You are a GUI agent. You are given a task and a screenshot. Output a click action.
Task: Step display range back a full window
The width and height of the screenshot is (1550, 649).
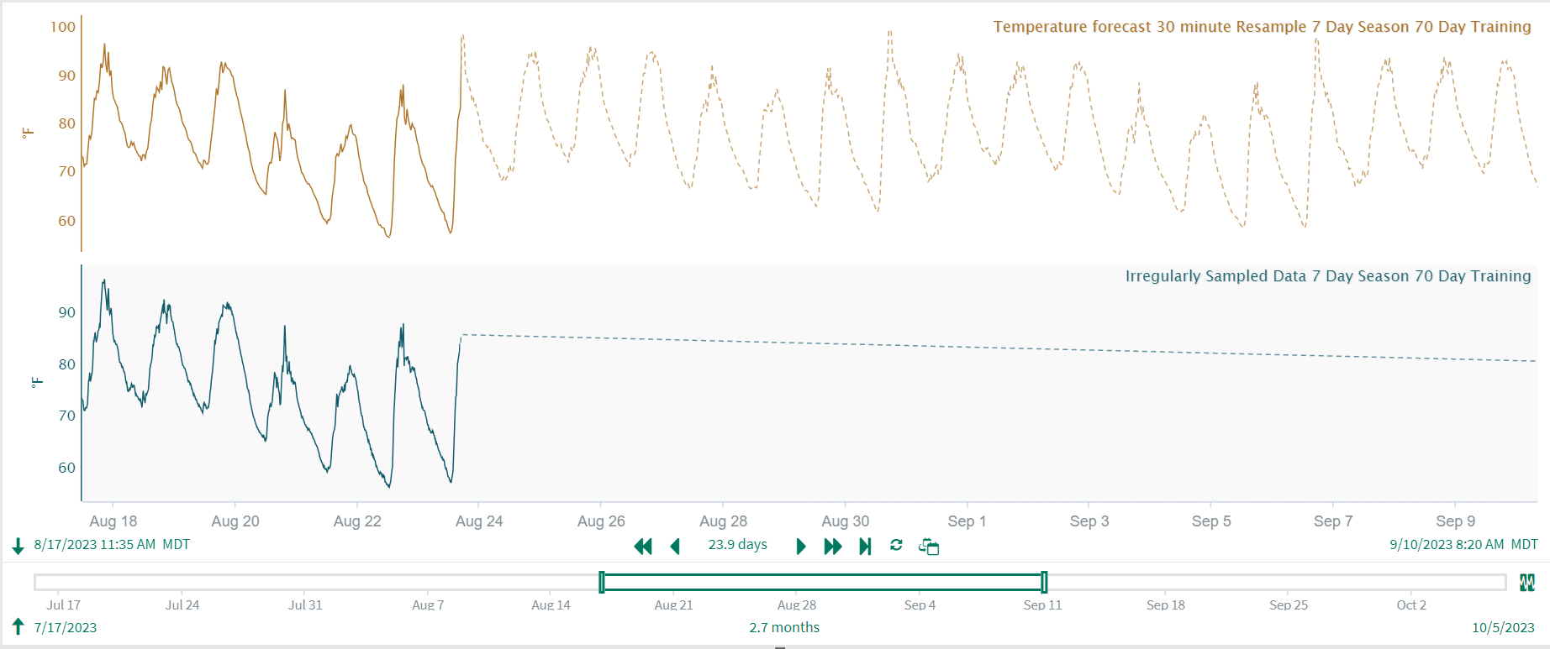pyautogui.click(x=643, y=547)
